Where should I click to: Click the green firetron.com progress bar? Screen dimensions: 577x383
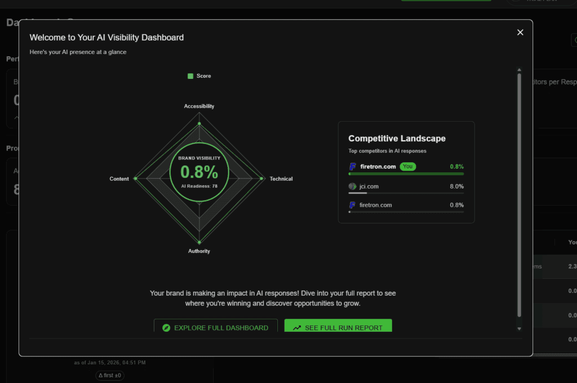406,173
